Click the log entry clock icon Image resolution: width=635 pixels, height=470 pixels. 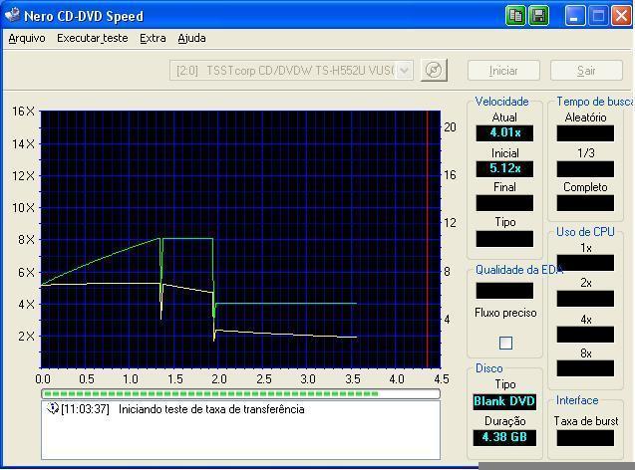point(53,409)
